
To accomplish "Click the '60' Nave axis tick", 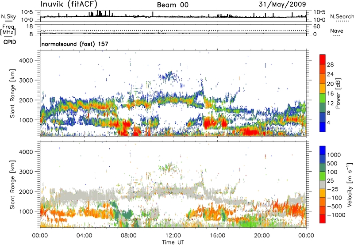I will tap(316, 27).
